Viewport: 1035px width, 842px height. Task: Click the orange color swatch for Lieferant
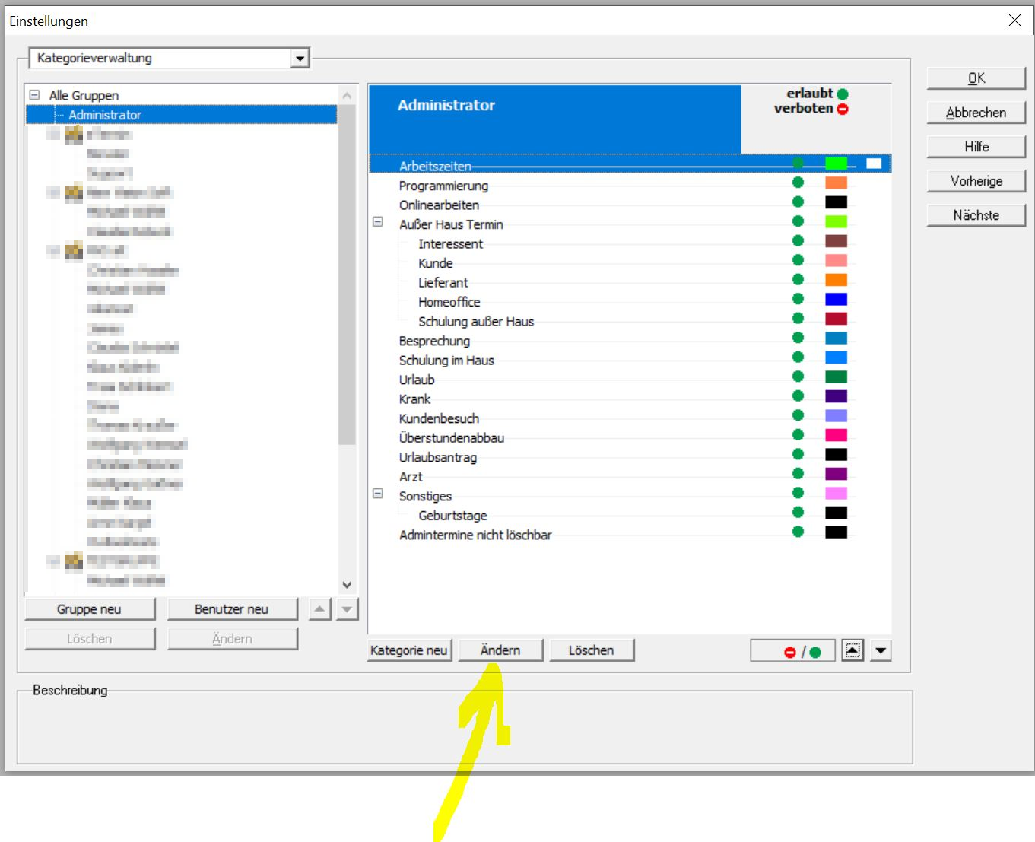pyautogui.click(x=836, y=280)
